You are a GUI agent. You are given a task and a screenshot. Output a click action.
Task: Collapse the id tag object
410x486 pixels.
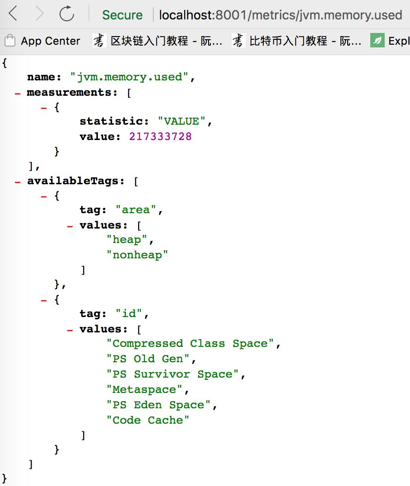(x=44, y=300)
